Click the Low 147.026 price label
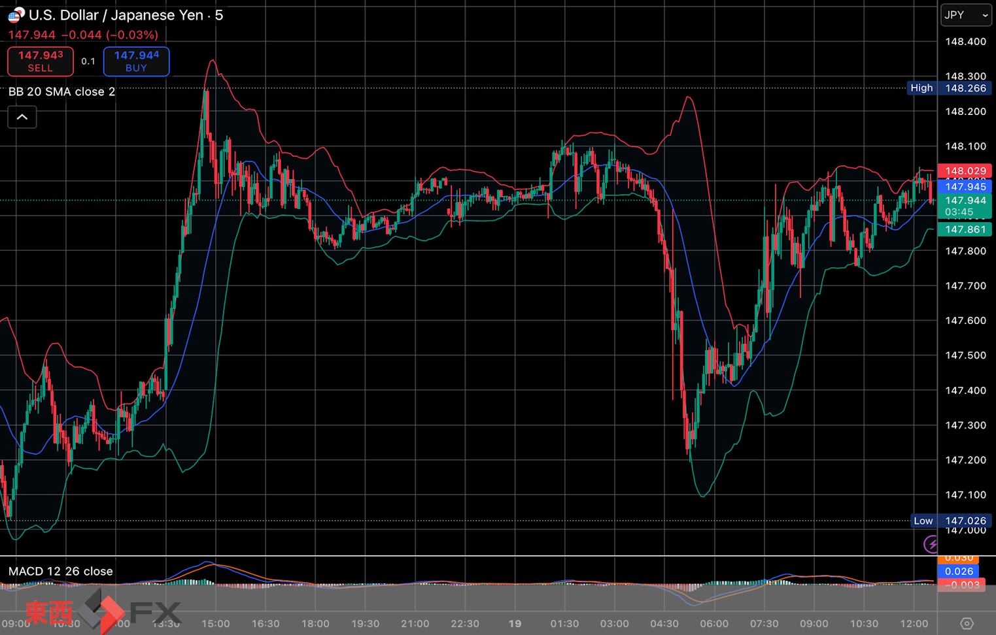996x635 pixels. click(x=950, y=521)
